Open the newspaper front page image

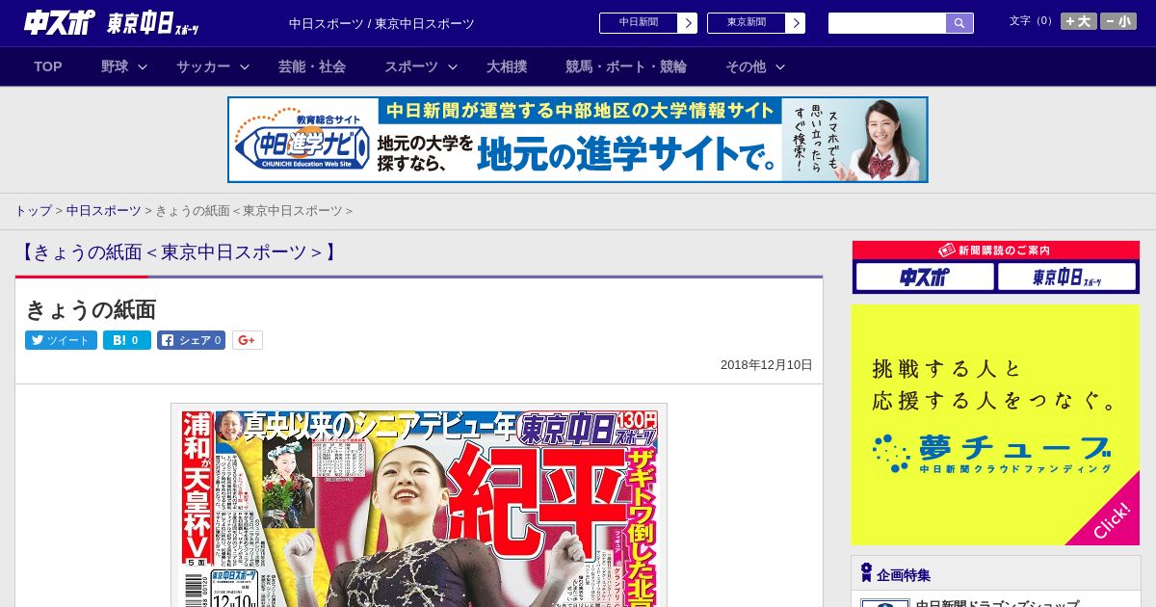(x=419, y=505)
